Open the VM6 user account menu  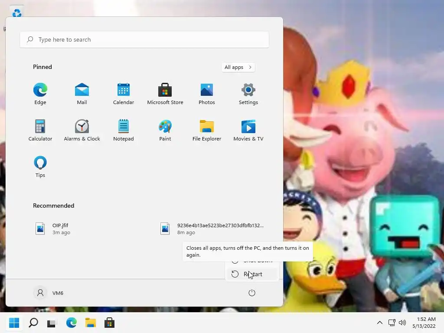point(49,293)
